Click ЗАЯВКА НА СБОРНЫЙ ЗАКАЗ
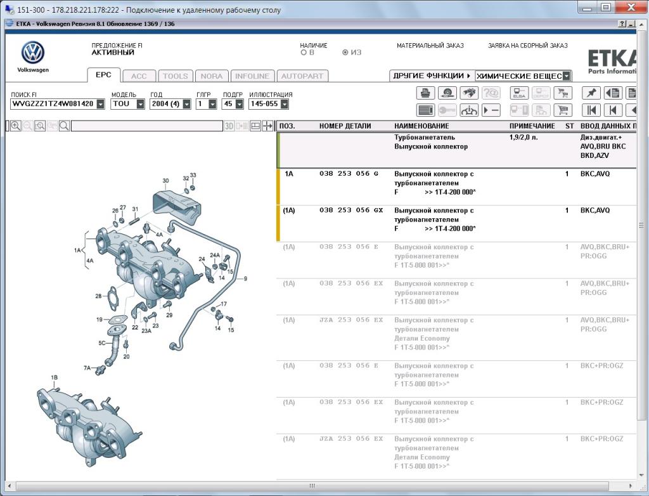Image resolution: width=649 pixels, height=496 pixels. coord(528,46)
